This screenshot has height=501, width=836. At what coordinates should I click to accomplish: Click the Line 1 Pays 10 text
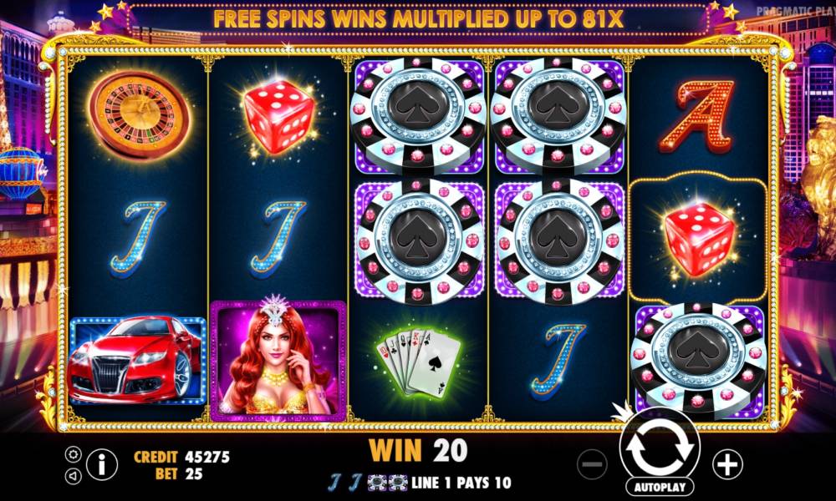461,483
